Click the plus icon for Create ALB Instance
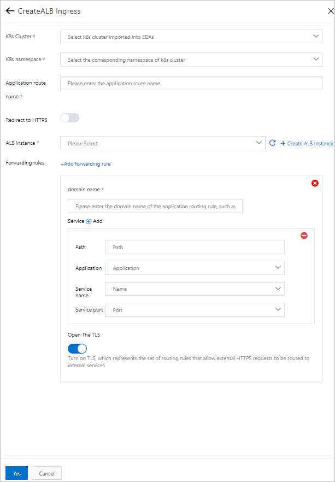Viewport: 335px width, 482px height. coord(283,143)
